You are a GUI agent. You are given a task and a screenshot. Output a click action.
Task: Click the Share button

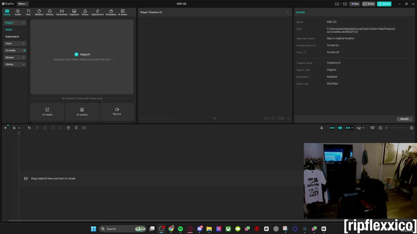pos(369,4)
